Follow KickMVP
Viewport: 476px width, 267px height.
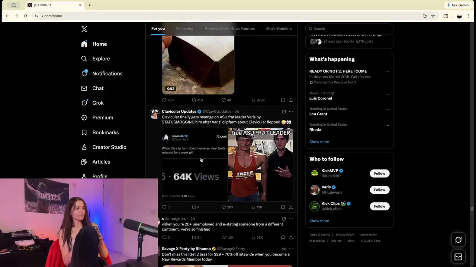379,174
